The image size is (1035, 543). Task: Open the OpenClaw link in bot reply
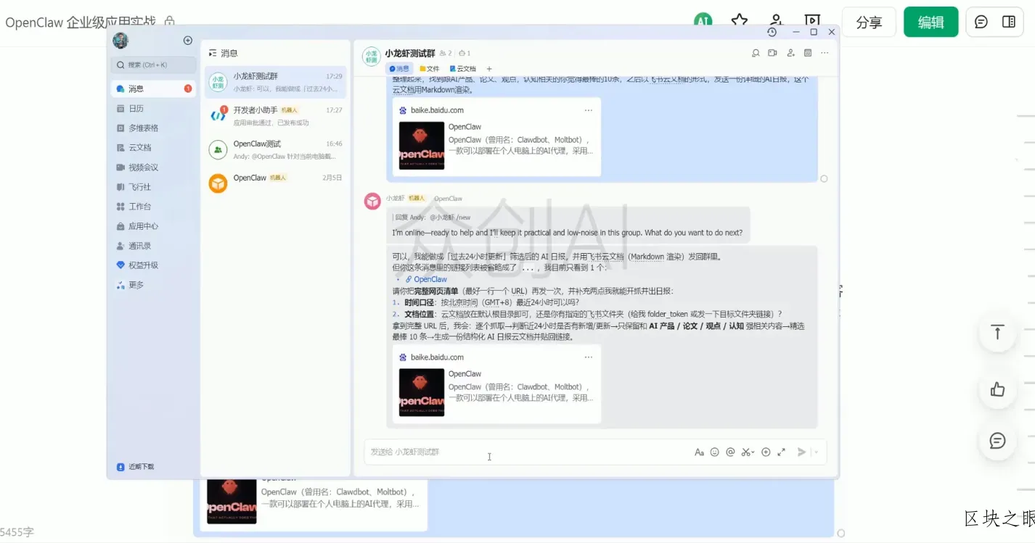tap(430, 279)
